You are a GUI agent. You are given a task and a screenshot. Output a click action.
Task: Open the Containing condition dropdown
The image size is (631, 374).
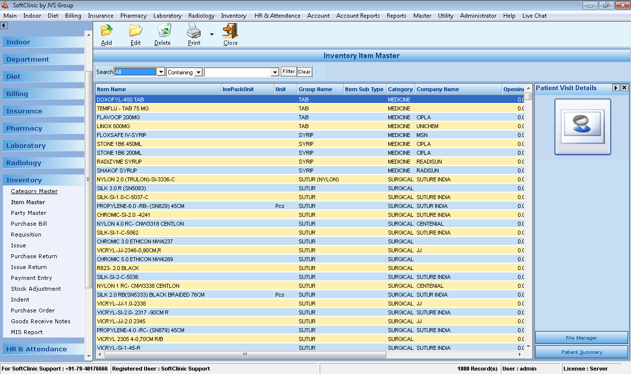pyautogui.click(x=197, y=72)
